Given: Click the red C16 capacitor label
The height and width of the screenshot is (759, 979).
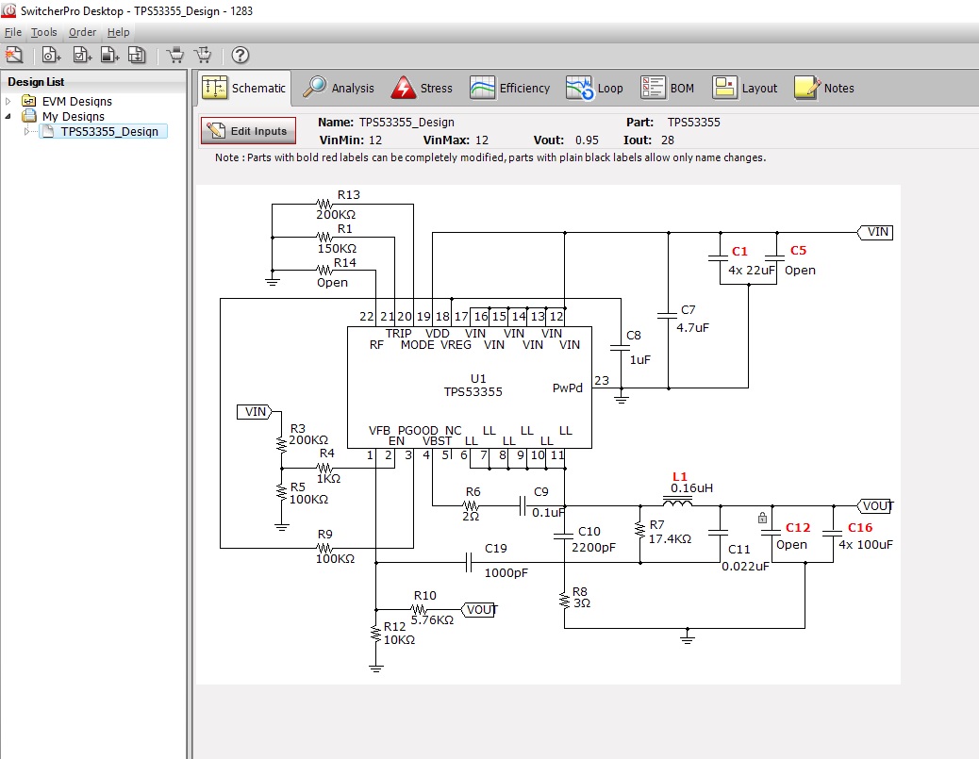Looking at the screenshot, I should [x=860, y=527].
